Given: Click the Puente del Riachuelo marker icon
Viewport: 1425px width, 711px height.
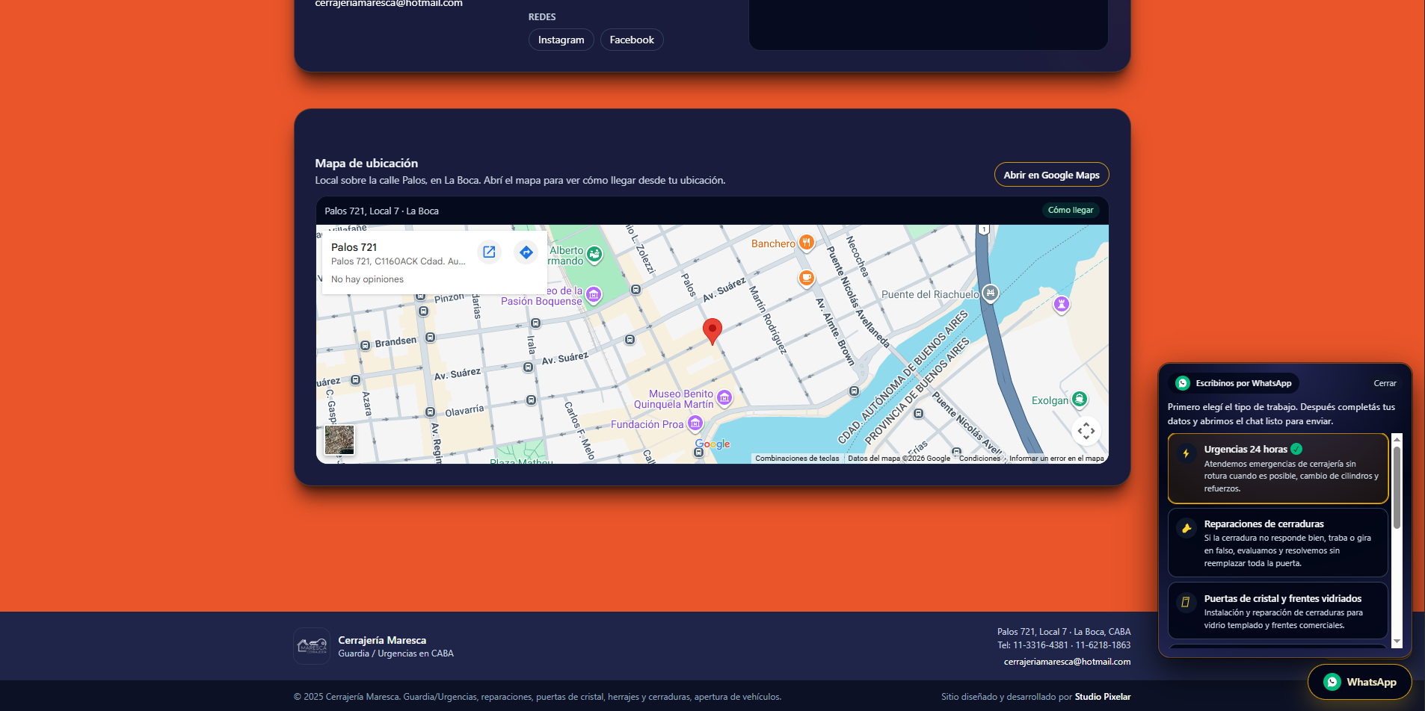Looking at the screenshot, I should pyautogui.click(x=990, y=294).
